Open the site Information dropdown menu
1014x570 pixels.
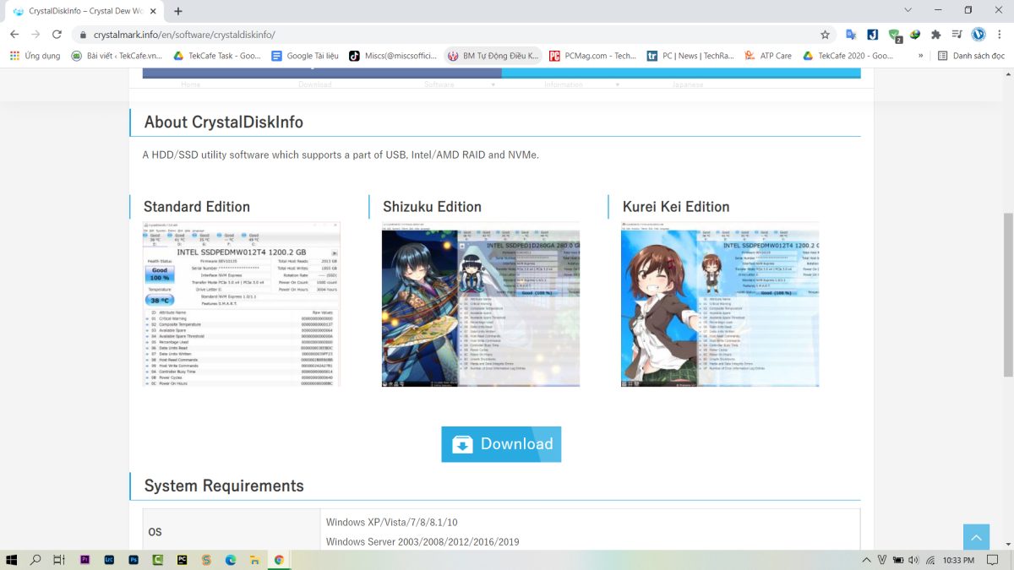564,84
